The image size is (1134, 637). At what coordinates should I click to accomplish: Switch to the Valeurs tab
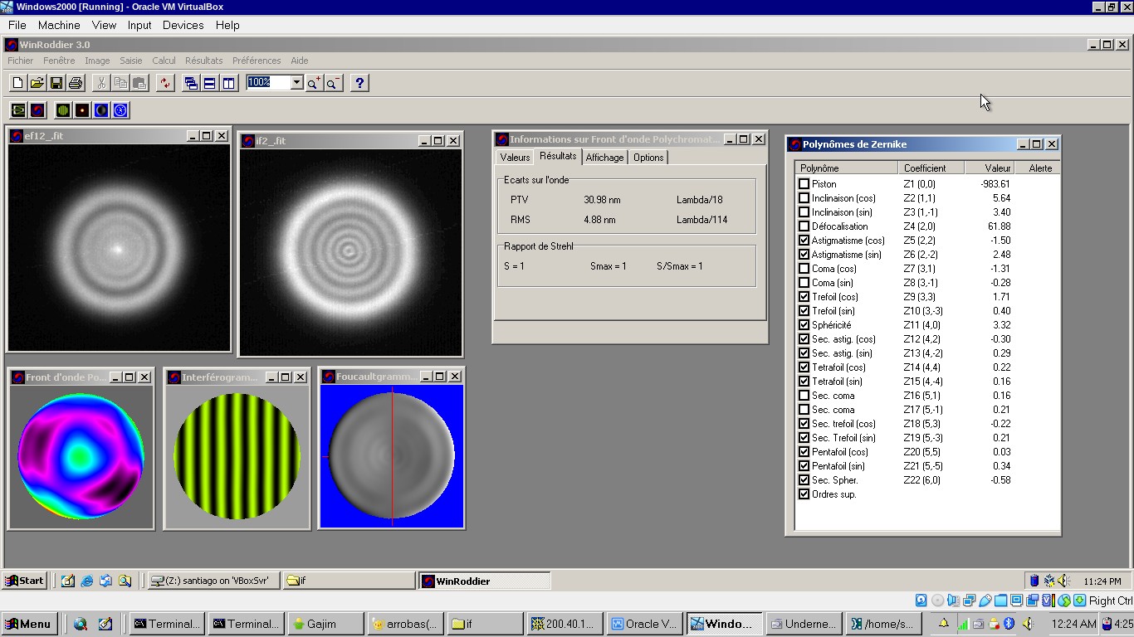515,158
